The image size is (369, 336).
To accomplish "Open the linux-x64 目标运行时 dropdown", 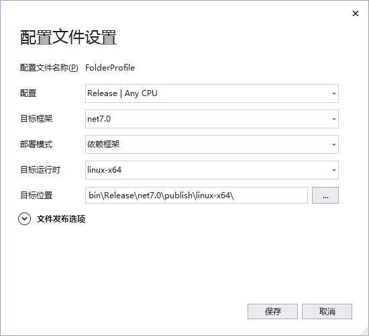I will pos(212,170).
